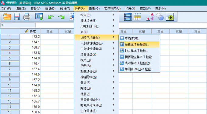Open the 转换(T) menu

(65, 8)
